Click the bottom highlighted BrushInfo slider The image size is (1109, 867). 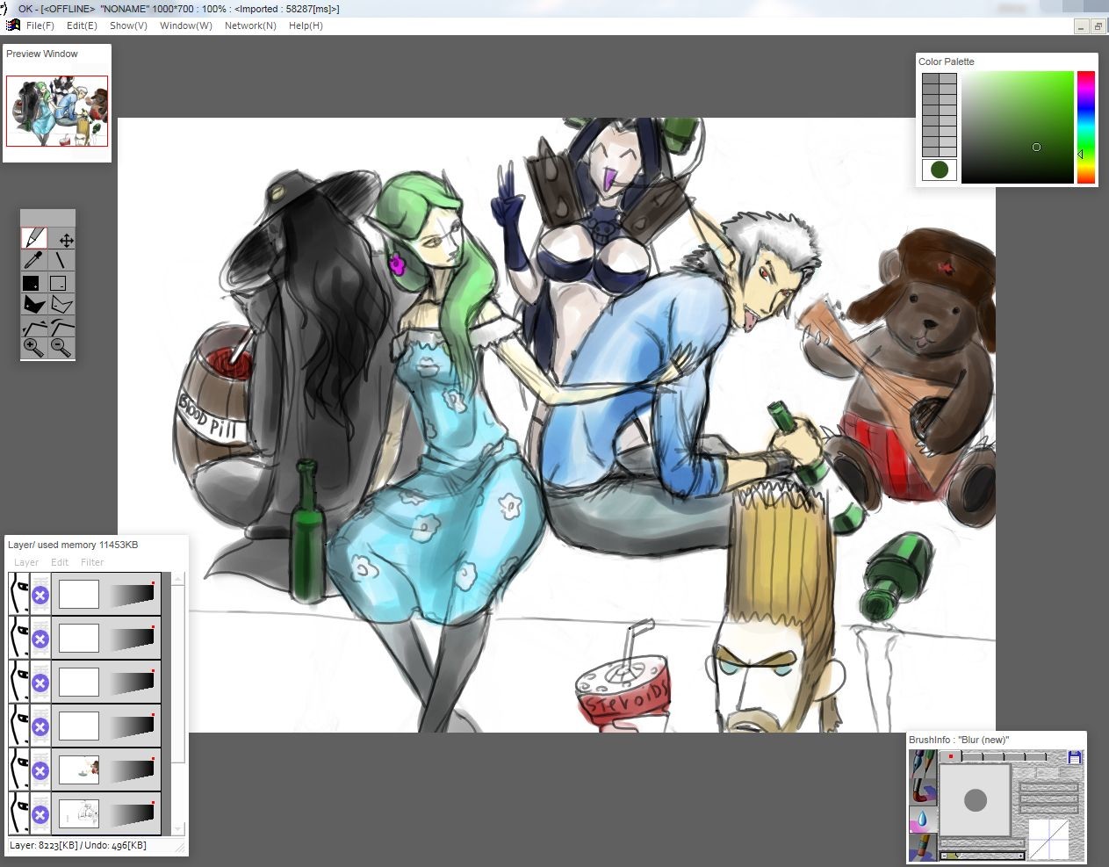983,856
